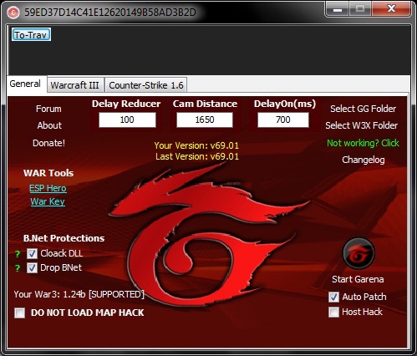
Task: Click the Start Garena label
Action: point(358,279)
